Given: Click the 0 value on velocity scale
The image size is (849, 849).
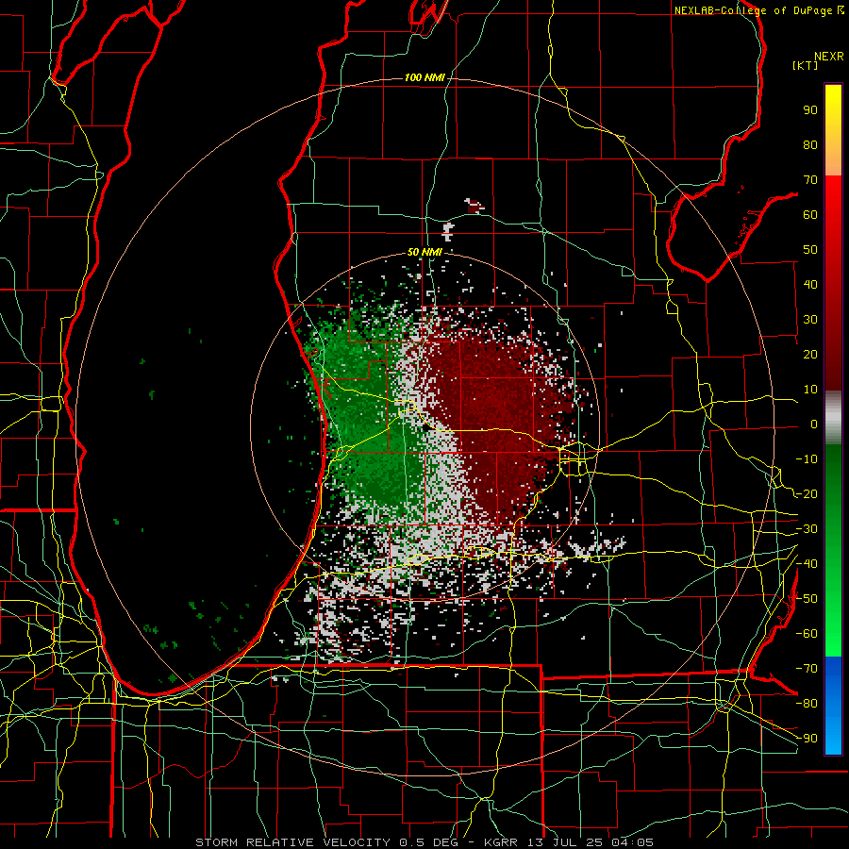Looking at the screenshot, I should (814, 424).
